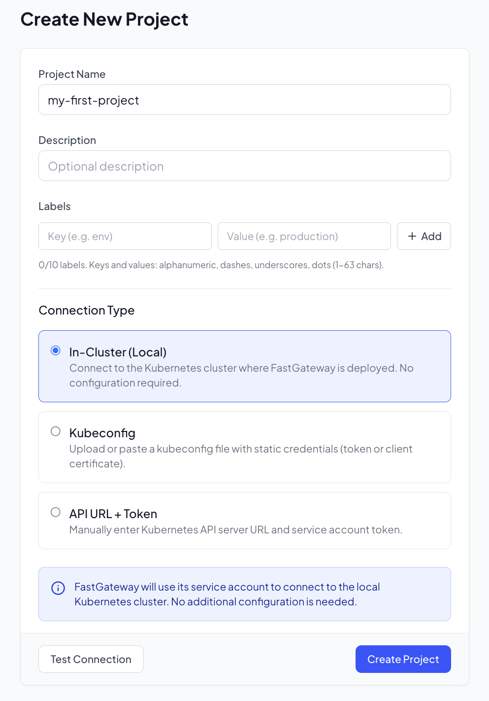Select the API URL + Token radio button
The image size is (489, 701).
56,512
